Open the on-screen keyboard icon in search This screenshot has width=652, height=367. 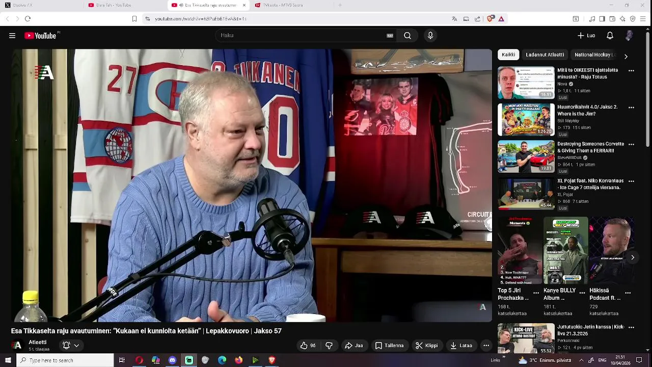coord(390,36)
